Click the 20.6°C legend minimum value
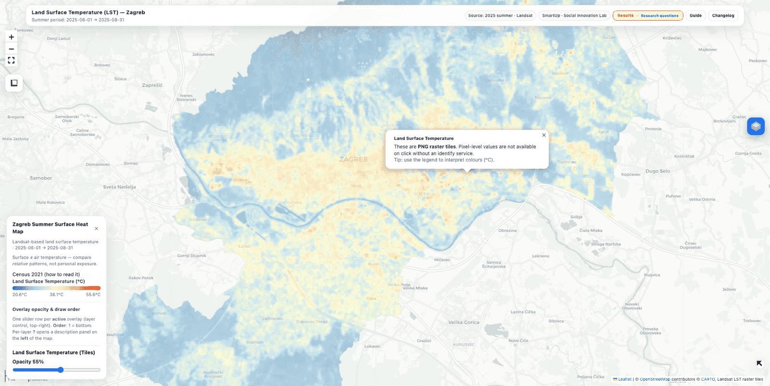 click(20, 295)
